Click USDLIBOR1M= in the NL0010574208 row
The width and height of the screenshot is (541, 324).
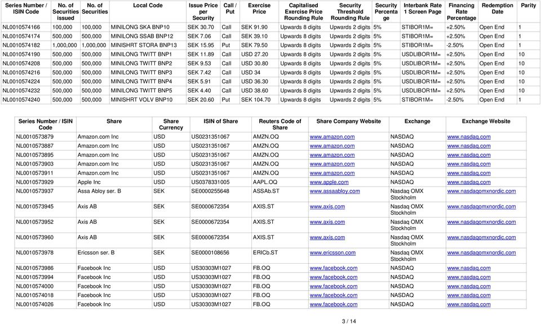click(421, 64)
